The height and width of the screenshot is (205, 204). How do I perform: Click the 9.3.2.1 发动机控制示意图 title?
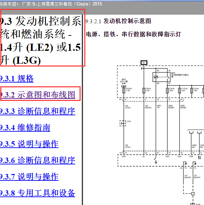pyautogui.click(x=118, y=21)
